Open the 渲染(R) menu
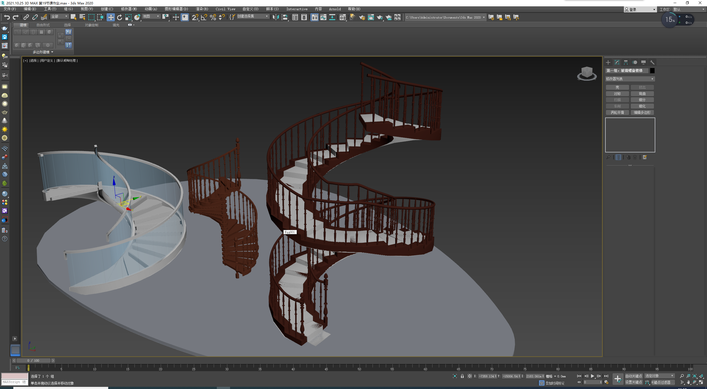Screen dimensions: 707x389 pyautogui.click(x=202, y=9)
